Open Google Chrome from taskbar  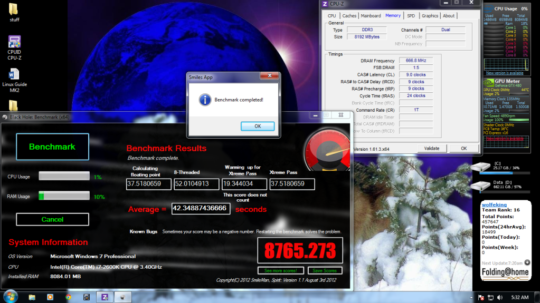(x=68, y=297)
